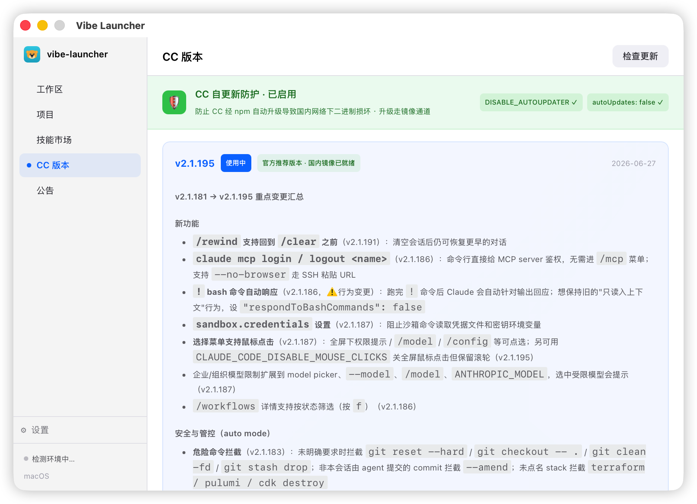Click the 官方推荐版本 · 国内镜像已就绪 tag
The width and height of the screenshot is (697, 504).
[x=309, y=163]
